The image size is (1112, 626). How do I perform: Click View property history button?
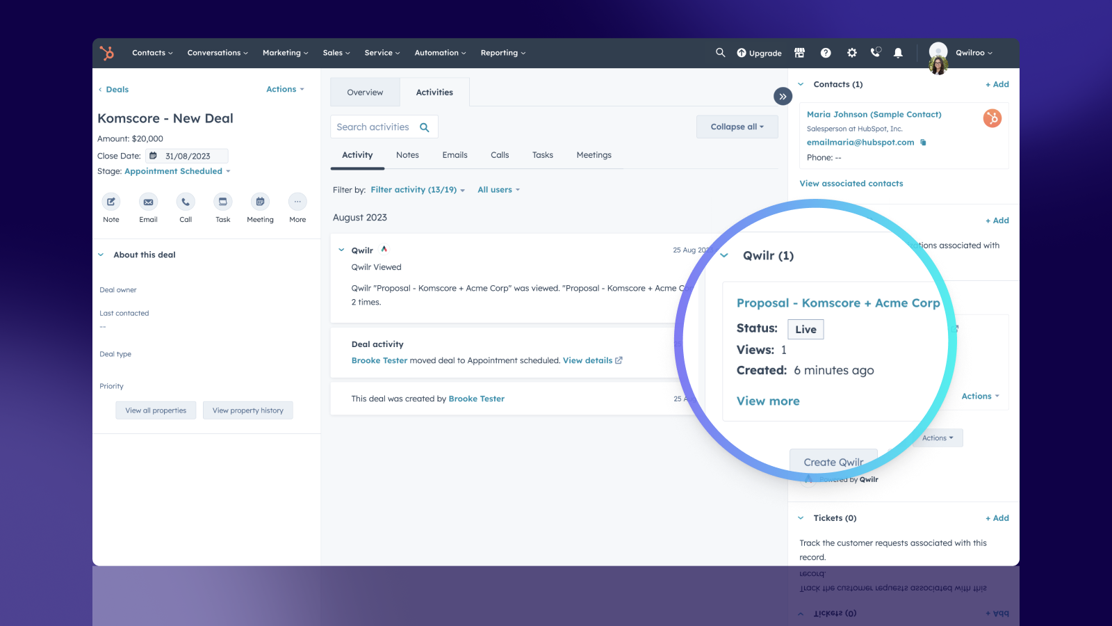(x=248, y=410)
